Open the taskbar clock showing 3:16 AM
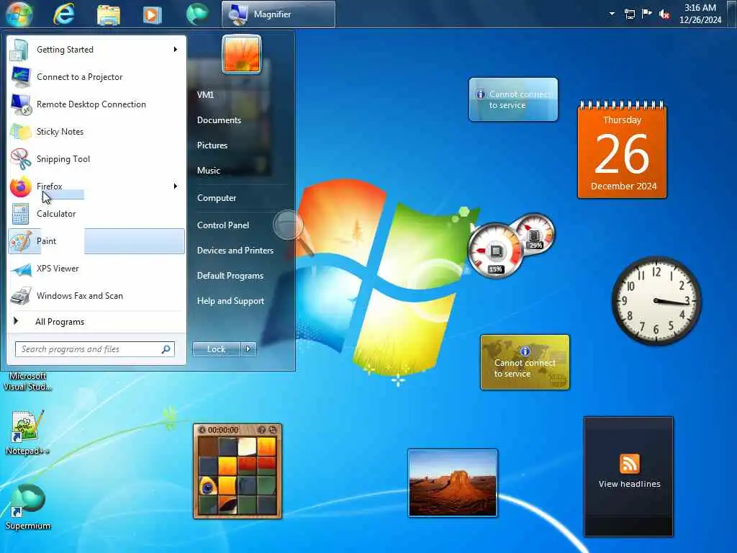Viewport: 737px width, 553px height. (700, 14)
